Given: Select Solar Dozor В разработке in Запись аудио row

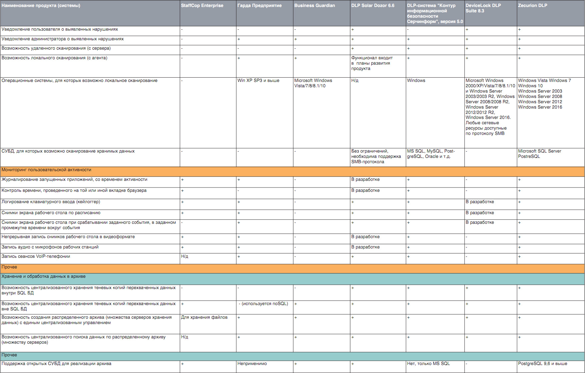Looking at the screenshot, I should point(378,249).
